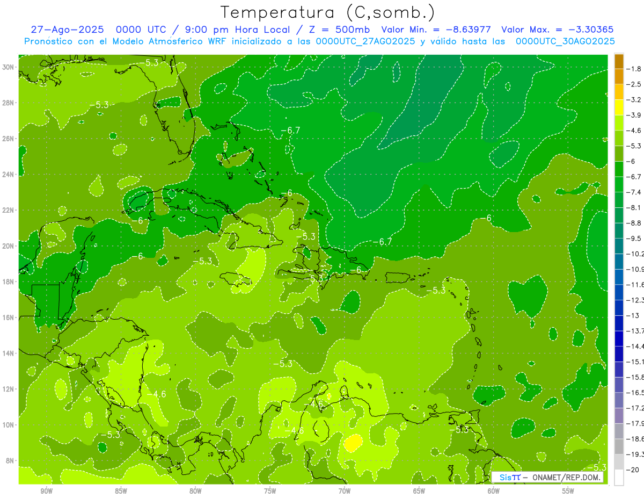Click the "-2.5" colorbar label

tap(633, 84)
